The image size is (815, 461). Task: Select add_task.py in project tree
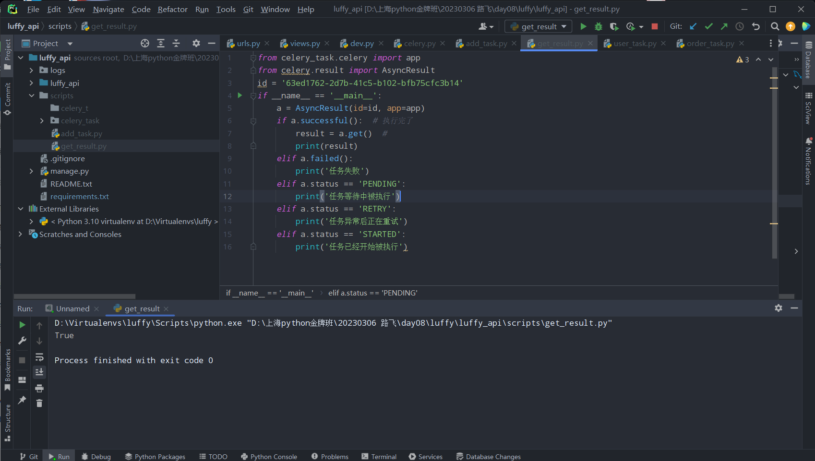(81, 133)
